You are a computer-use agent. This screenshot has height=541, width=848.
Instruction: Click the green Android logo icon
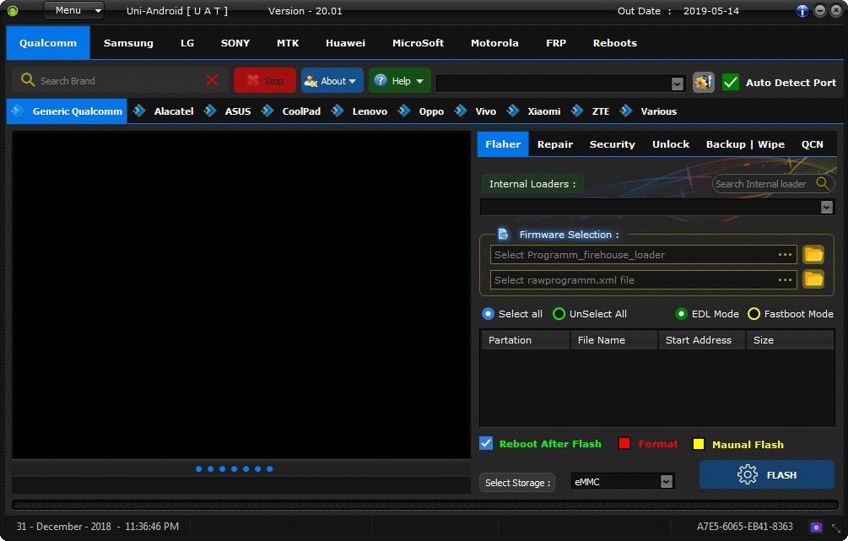(13, 11)
